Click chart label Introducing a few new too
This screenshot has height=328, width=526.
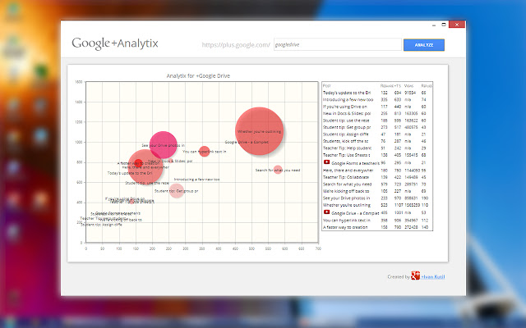tap(196, 180)
